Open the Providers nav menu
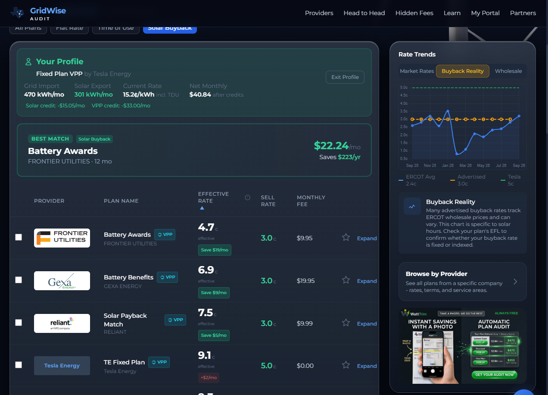The image size is (548, 395). click(319, 13)
